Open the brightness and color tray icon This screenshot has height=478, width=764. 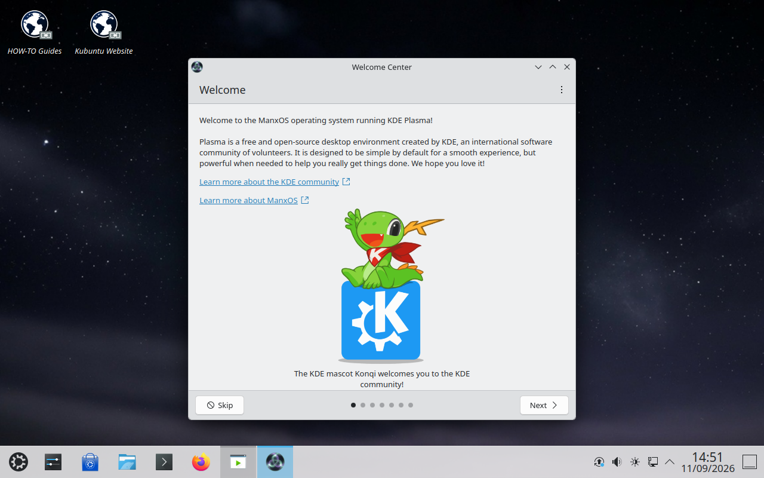[635, 462]
